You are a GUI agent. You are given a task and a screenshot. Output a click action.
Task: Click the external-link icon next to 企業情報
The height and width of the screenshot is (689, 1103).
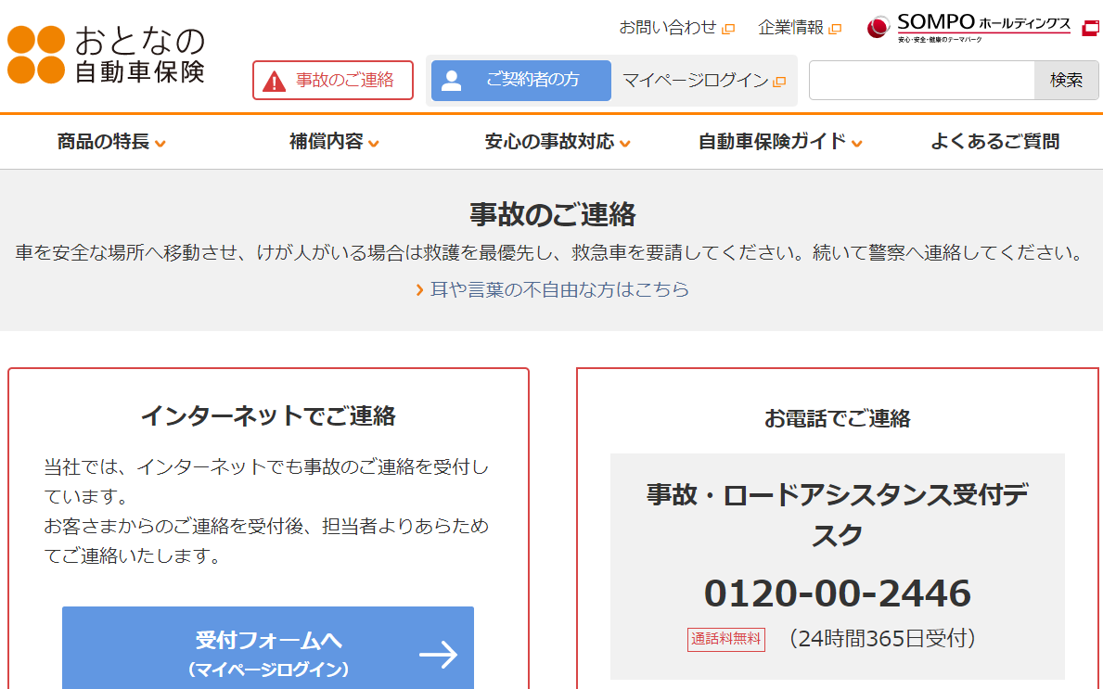coord(835,29)
